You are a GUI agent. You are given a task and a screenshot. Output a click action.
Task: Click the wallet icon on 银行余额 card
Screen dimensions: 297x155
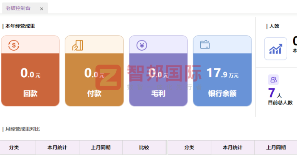[205, 45]
